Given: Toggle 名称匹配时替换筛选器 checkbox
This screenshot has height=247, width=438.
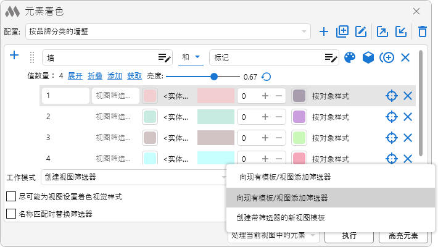Looking at the screenshot, I should click(x=11, y=214).
